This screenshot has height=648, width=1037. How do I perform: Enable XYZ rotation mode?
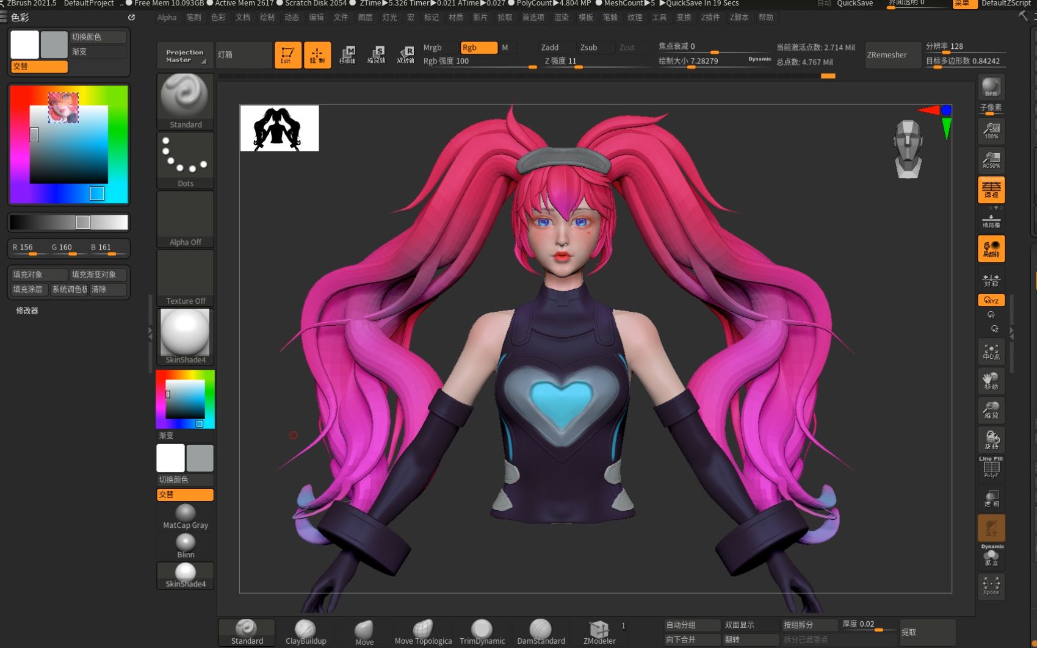(991, 300)
